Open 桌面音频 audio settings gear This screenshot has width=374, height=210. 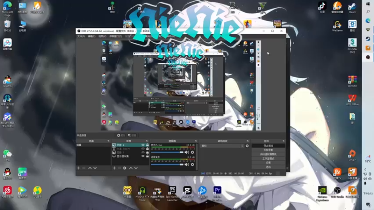pyautogui.click(x=193, y=165)
